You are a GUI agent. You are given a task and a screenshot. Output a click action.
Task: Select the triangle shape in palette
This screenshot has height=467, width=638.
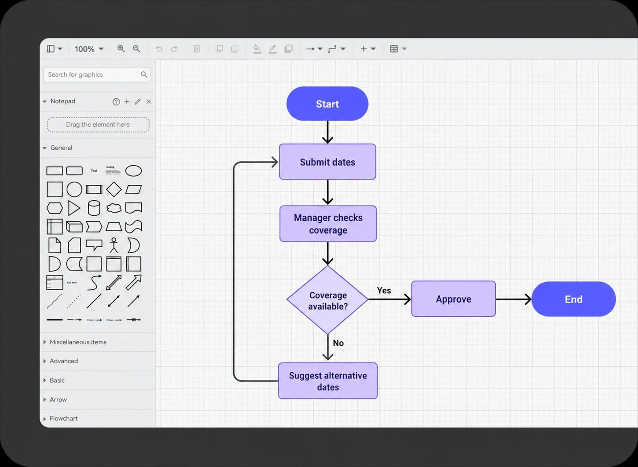74,208
